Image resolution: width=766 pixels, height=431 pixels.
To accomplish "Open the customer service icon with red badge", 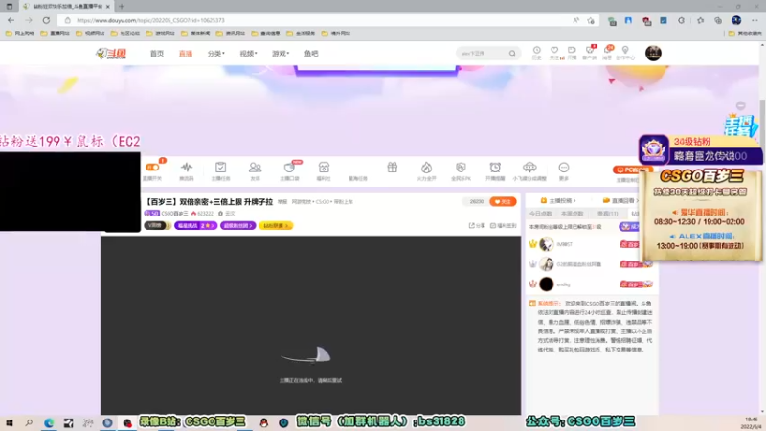I will [590, 50].
